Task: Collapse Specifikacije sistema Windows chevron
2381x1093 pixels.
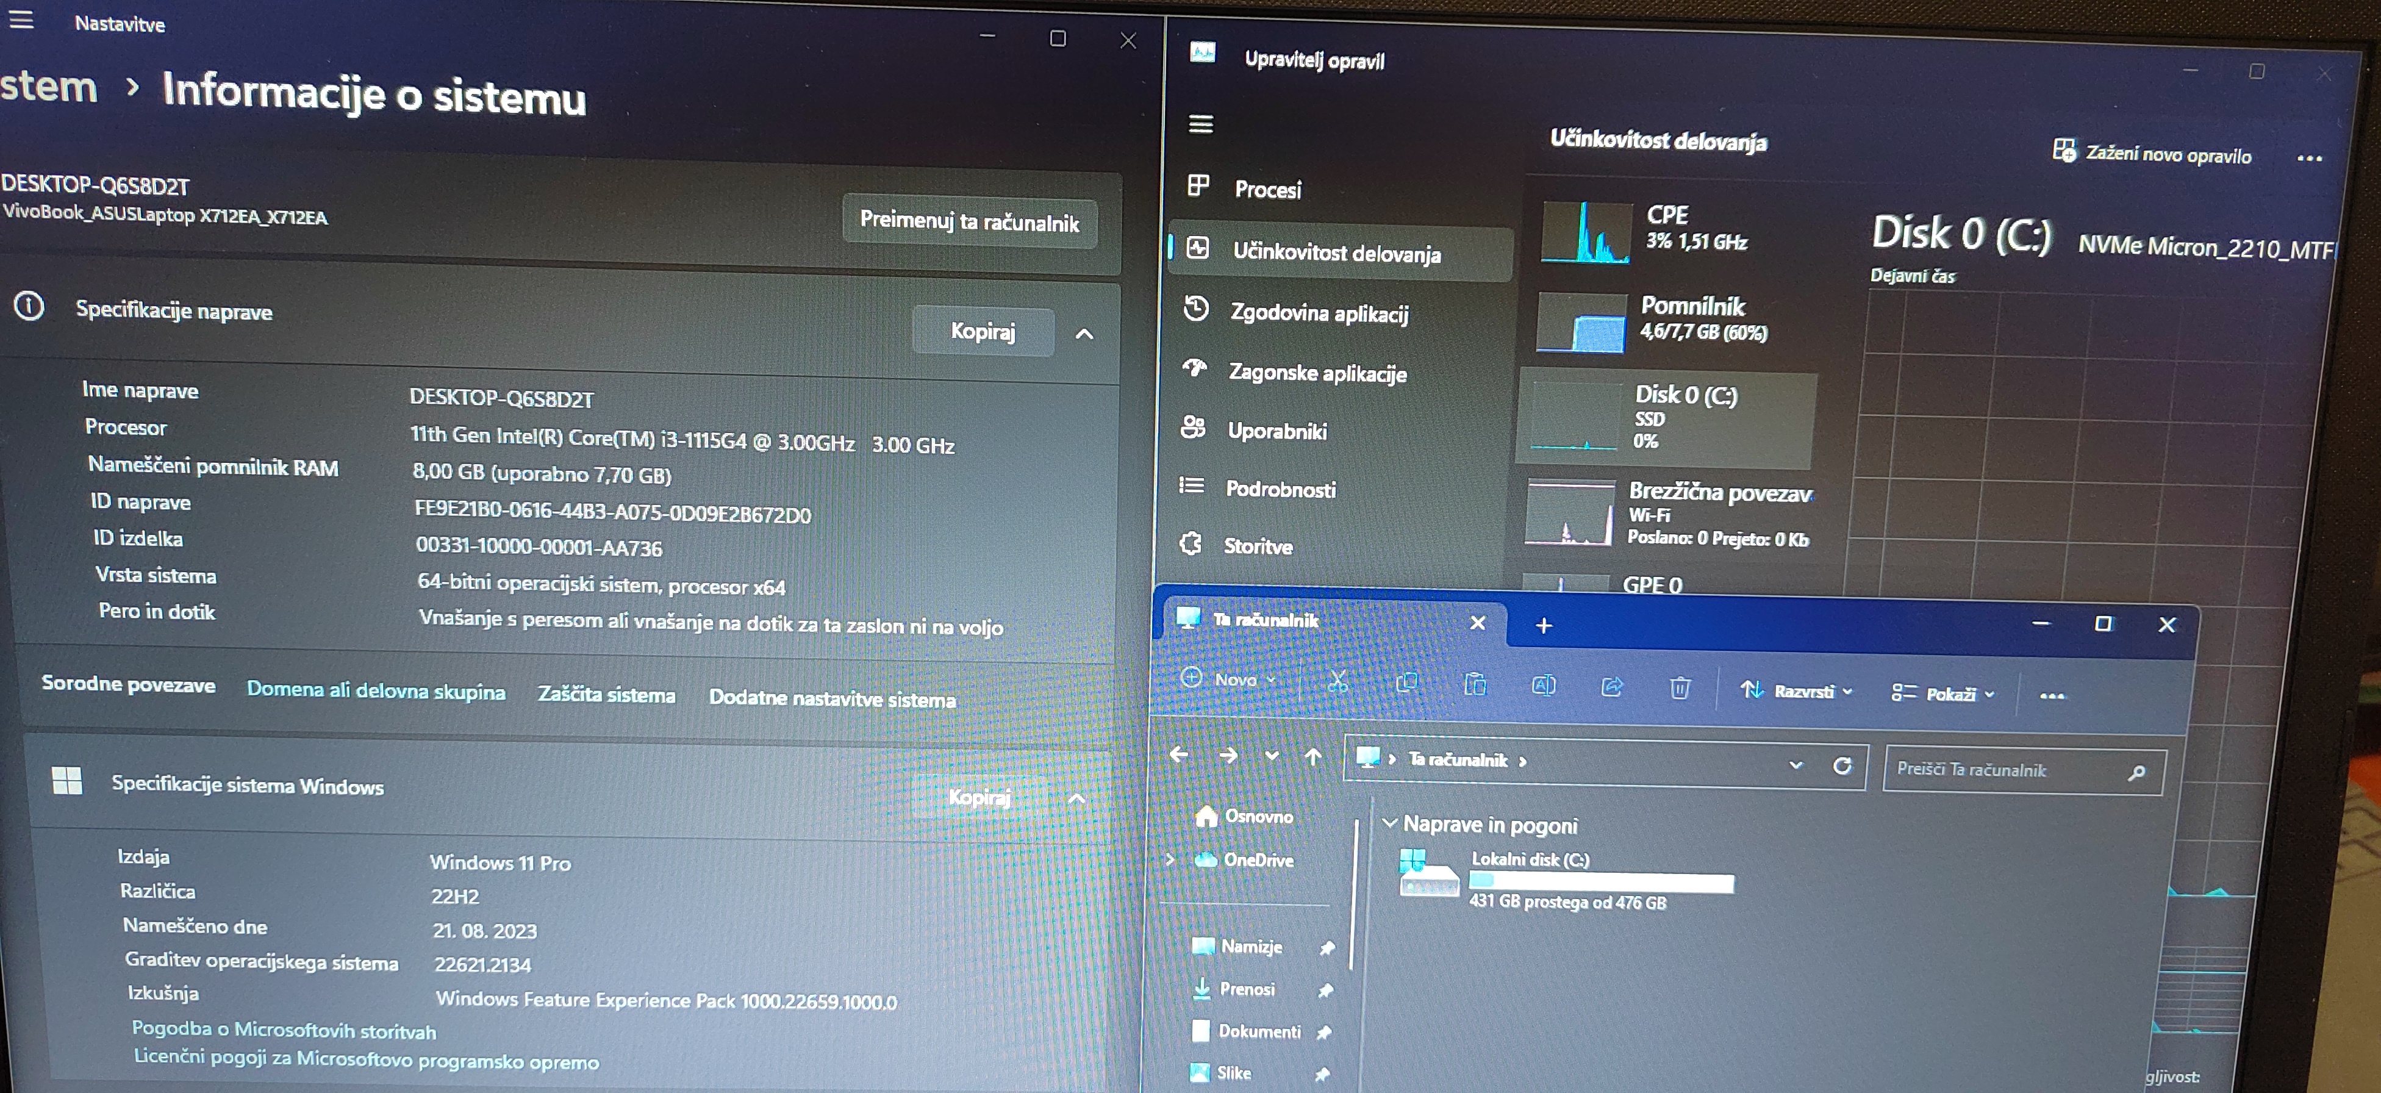Action: (1077, 798)
